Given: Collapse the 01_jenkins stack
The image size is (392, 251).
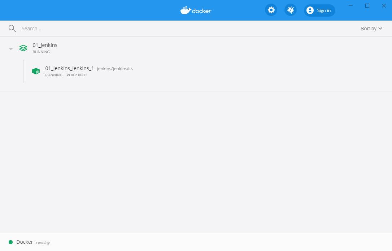Looking at the screenshot, I should tap(10, 48).
